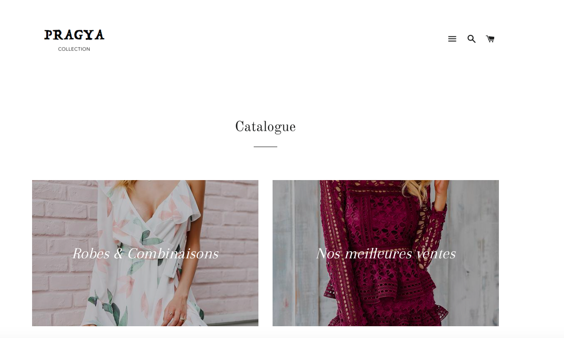Click the COLLECTION text under the logo
This screenshot has height=338, width=564.
[x=74, y=49]
